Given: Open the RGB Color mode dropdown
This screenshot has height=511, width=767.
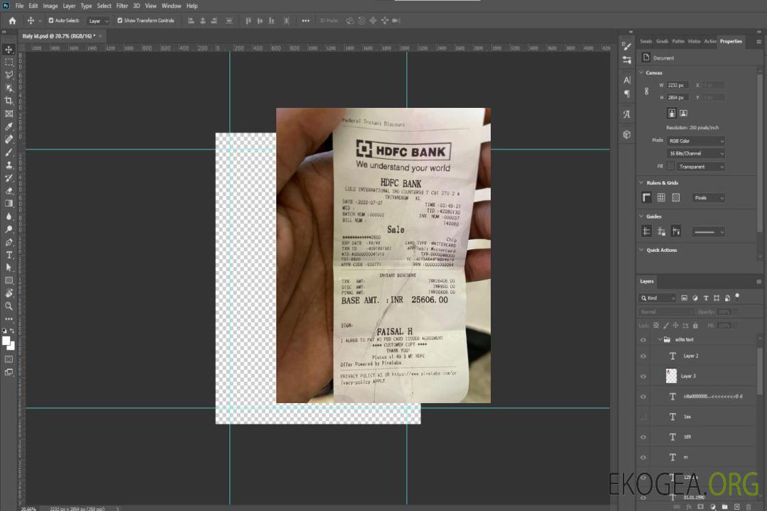Looking at the screenshot, I should (696, 141).
